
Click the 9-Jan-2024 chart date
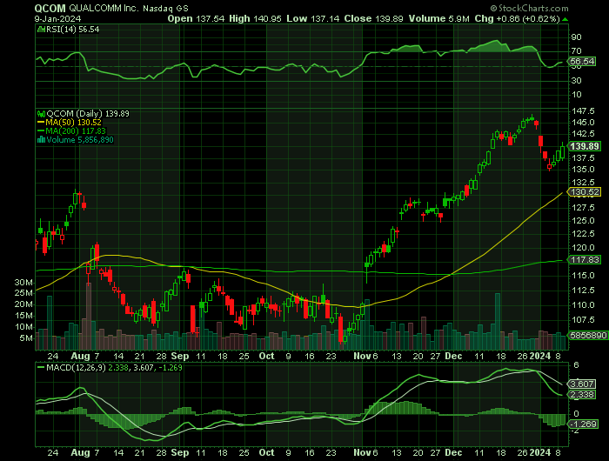pos(57,18)
